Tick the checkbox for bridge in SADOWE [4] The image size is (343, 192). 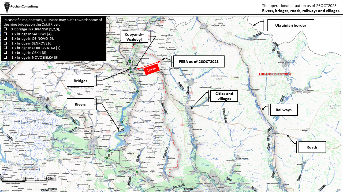pos(5,34)
